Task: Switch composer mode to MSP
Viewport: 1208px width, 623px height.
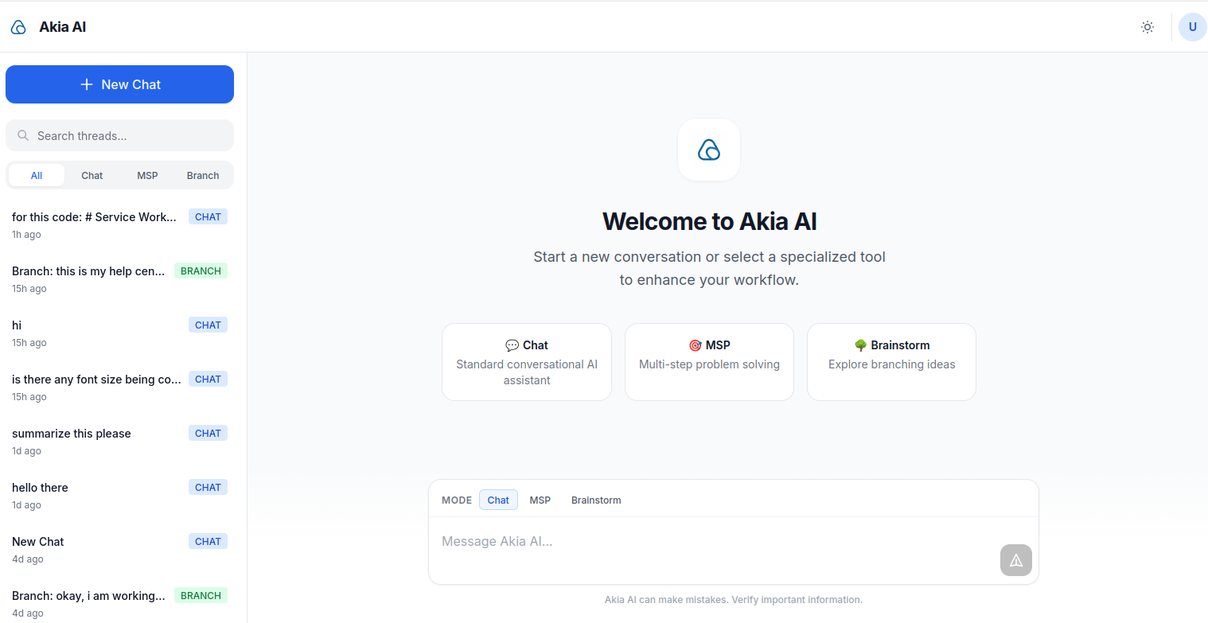Action: (540, 500)
